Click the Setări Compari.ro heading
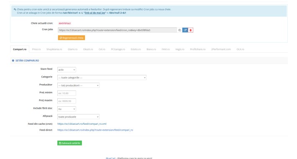Viewport: 297px width, 159px height. pos(27,61)
